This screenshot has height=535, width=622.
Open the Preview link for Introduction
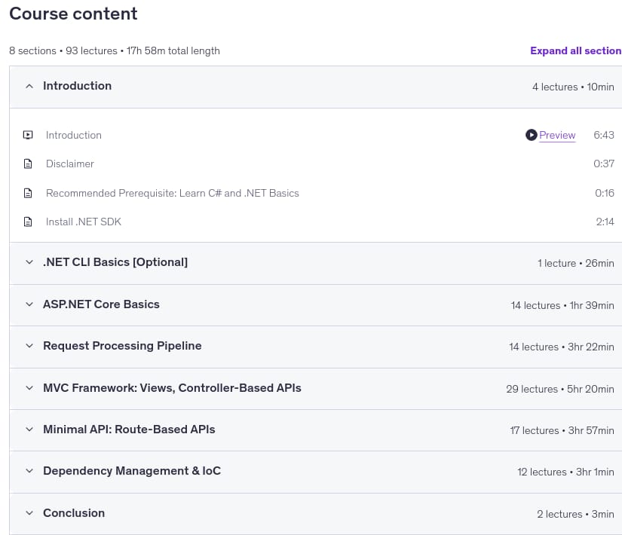(x=557, y=135)
